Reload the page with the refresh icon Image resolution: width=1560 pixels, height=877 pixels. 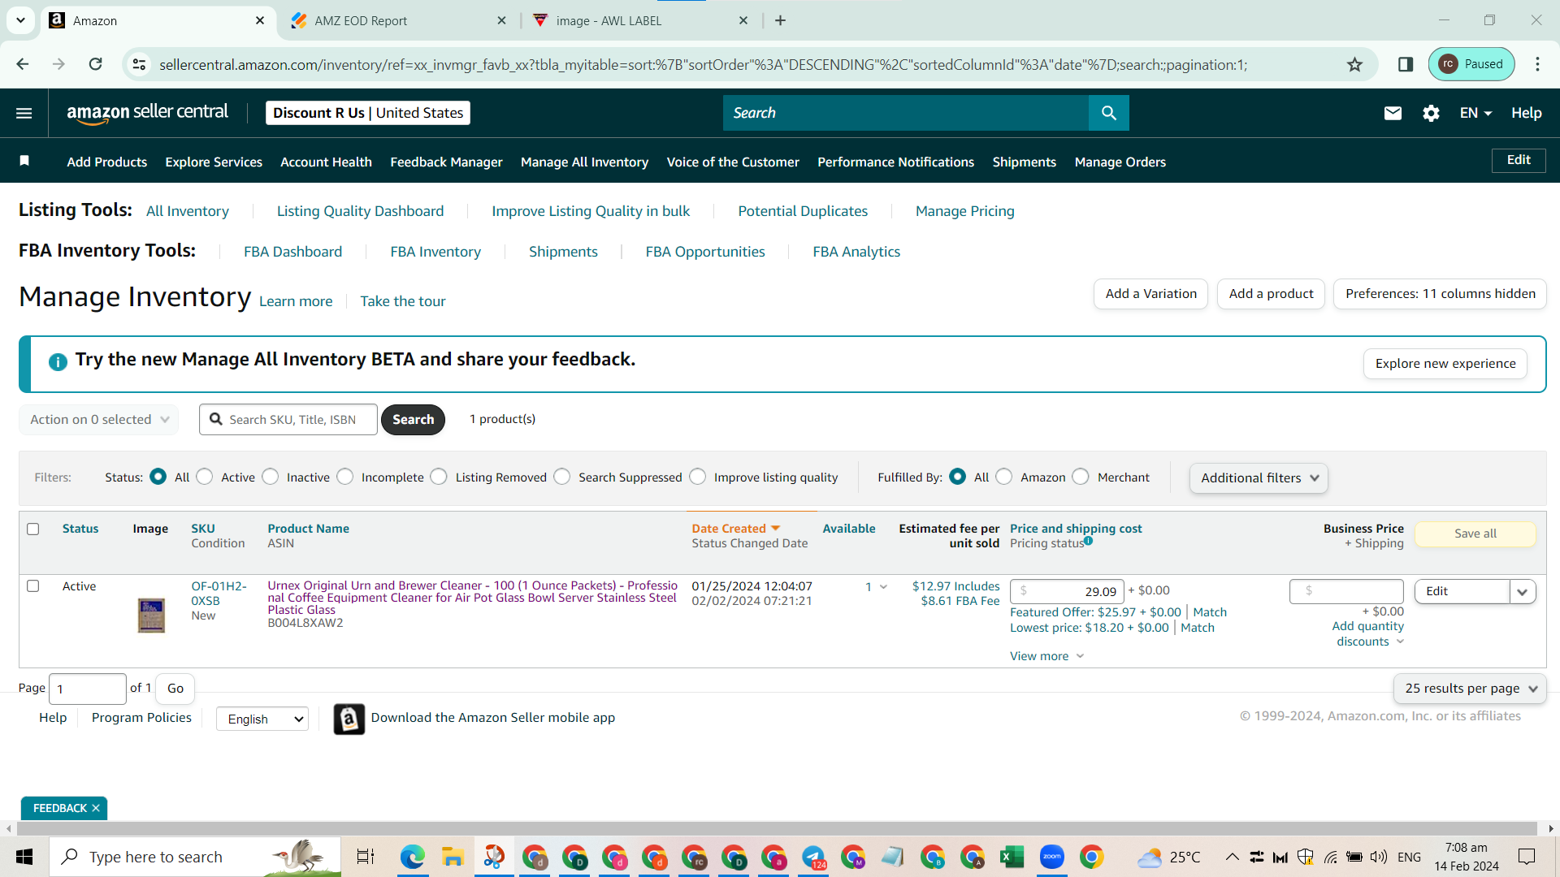(95, 64)
